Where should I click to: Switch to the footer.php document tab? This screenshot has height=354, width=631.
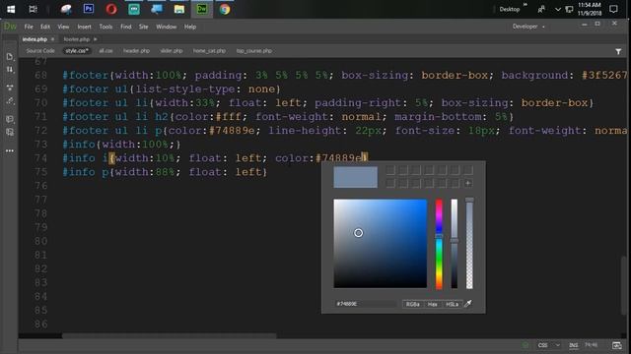click(77, 39)
